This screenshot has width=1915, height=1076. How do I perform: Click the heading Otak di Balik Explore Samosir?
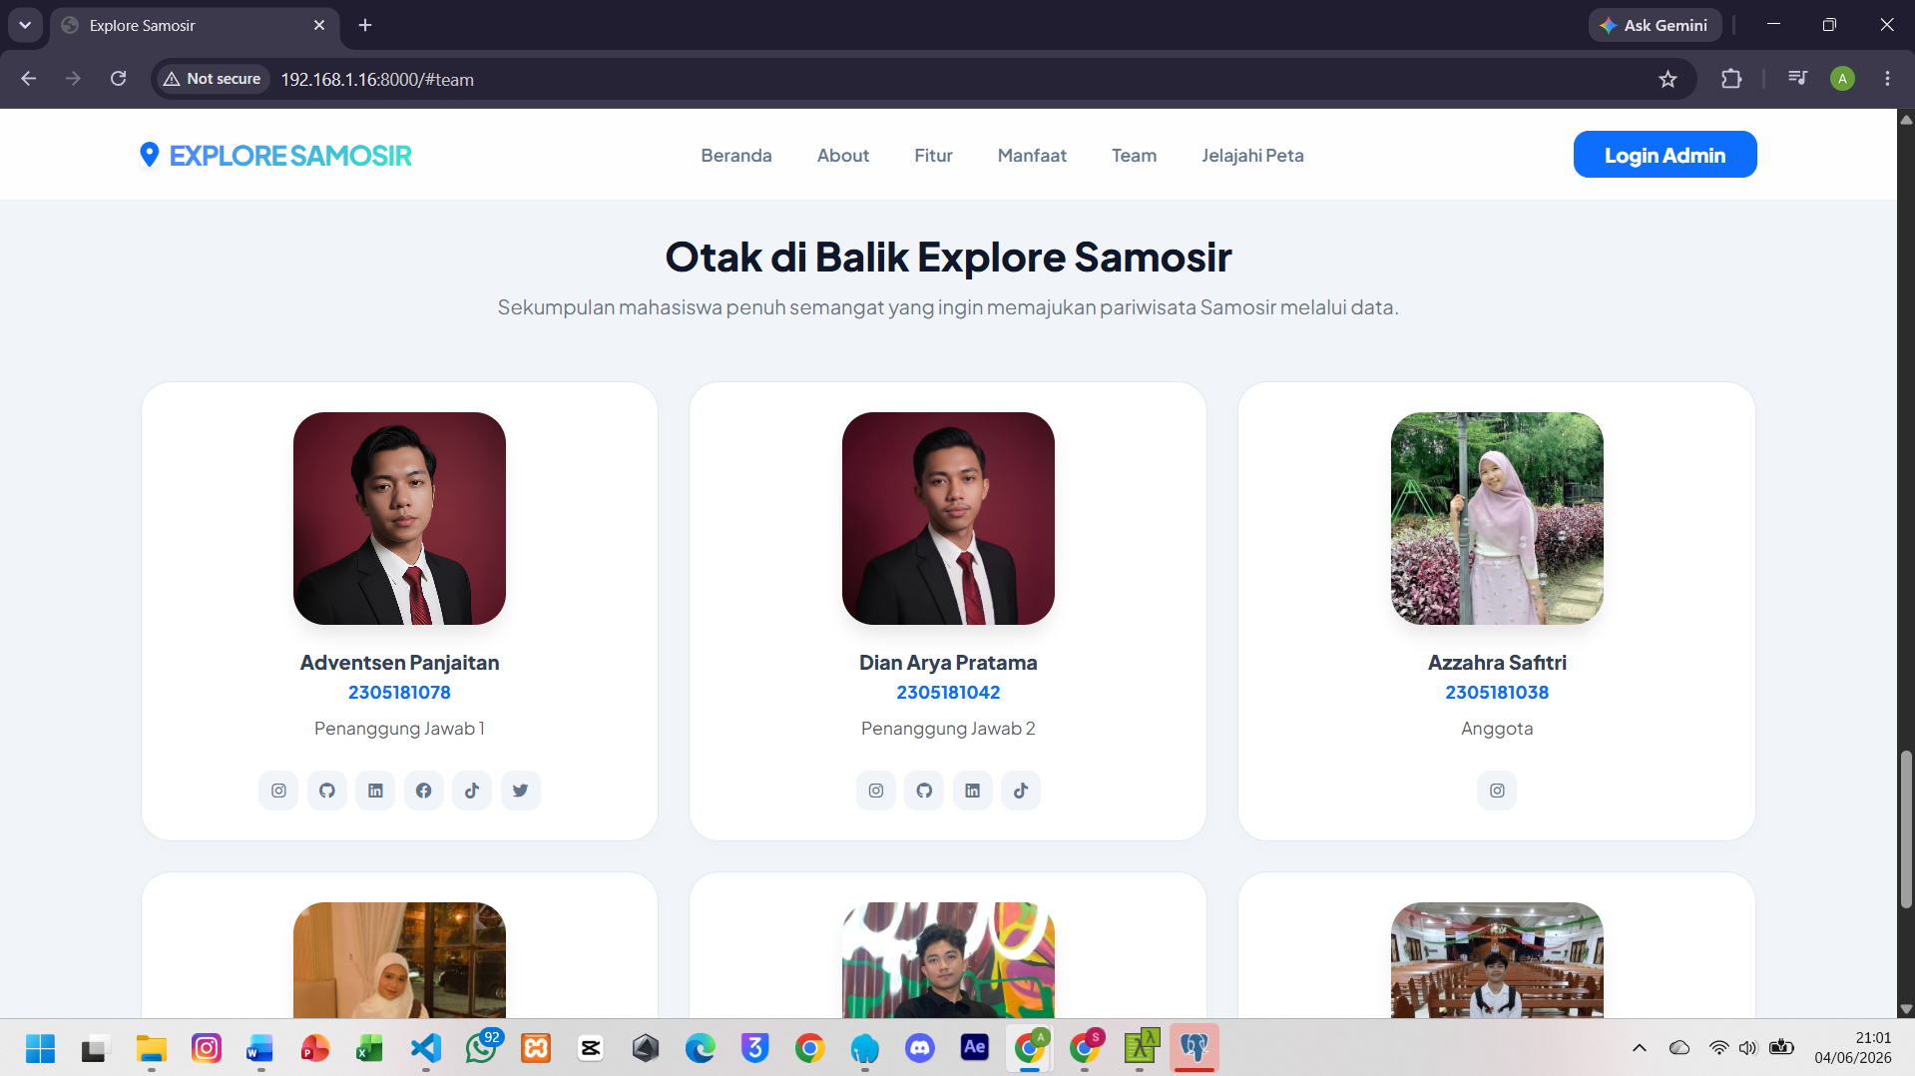[948, 257]
